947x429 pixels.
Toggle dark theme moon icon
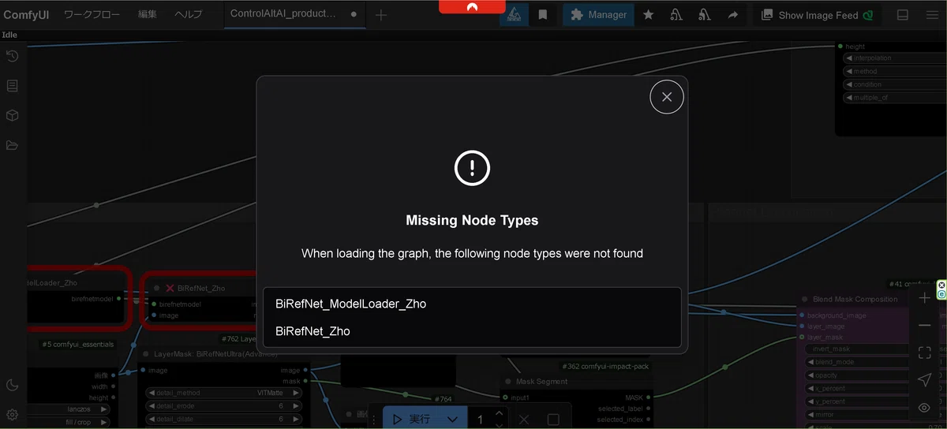click(x=12, y=385)
